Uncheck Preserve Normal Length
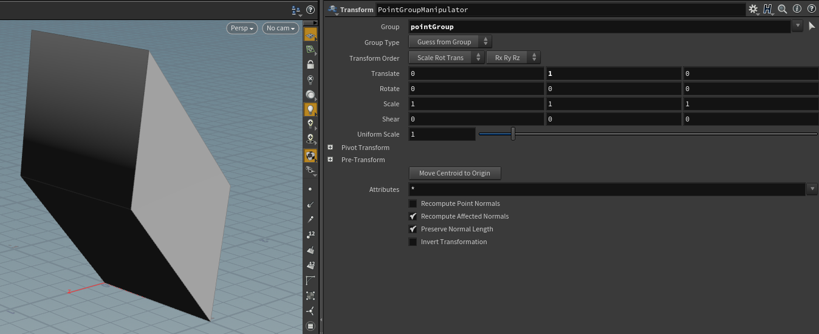Image resolution: width=819 pixels, height=334 pixels. (413, 229)
